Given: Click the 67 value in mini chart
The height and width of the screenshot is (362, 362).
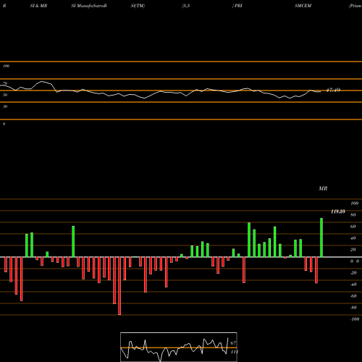Looking at the screenshot, I should click(233, 343).
